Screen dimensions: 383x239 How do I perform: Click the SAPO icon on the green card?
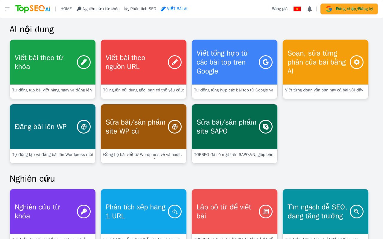point(266,127)
